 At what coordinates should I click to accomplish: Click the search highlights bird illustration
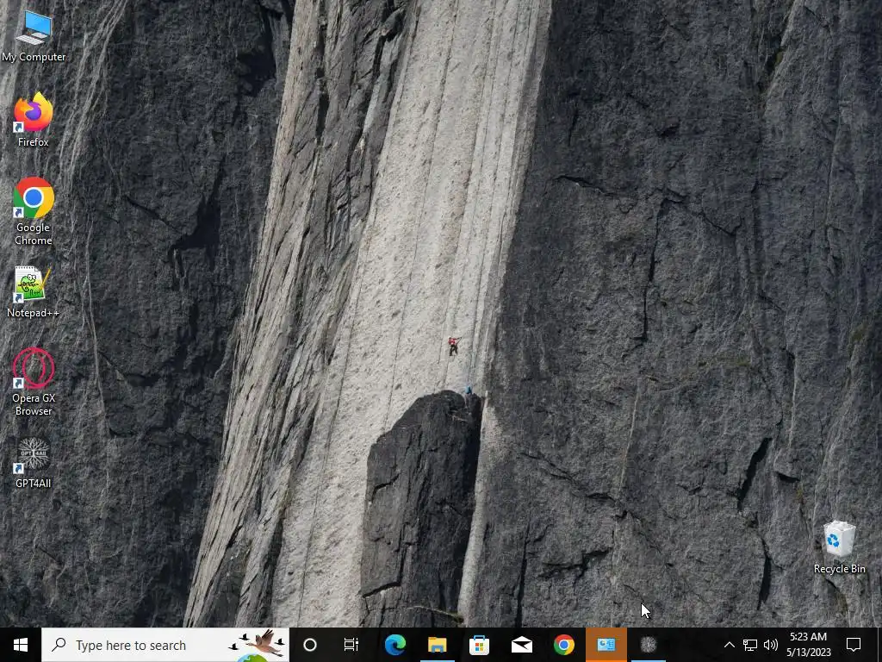[x=258, y=645]
